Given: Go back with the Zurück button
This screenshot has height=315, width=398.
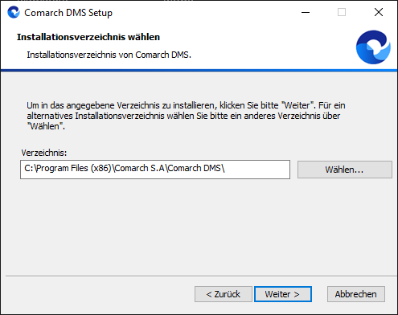Looking at the screenshot, I should tap(224, 294).
